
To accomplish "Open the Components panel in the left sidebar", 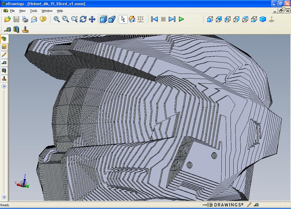I will click(4, 39).
